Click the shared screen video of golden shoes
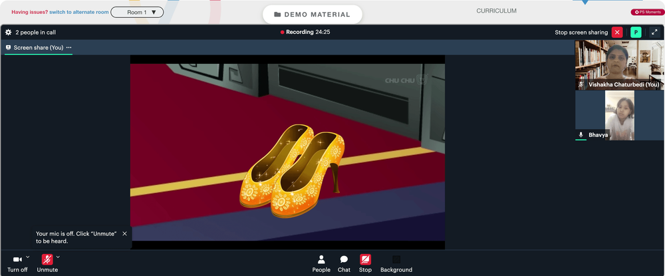 [287, 152]
